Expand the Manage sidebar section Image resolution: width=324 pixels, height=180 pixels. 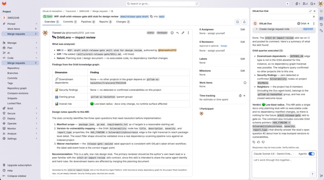tap(20, 43)
